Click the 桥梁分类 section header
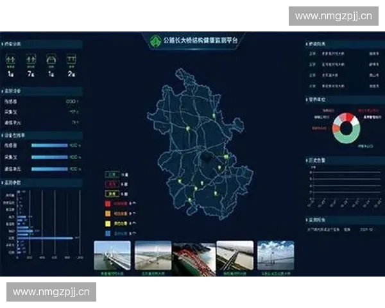Screen dimensions: 385x308 tap(42, 44)
